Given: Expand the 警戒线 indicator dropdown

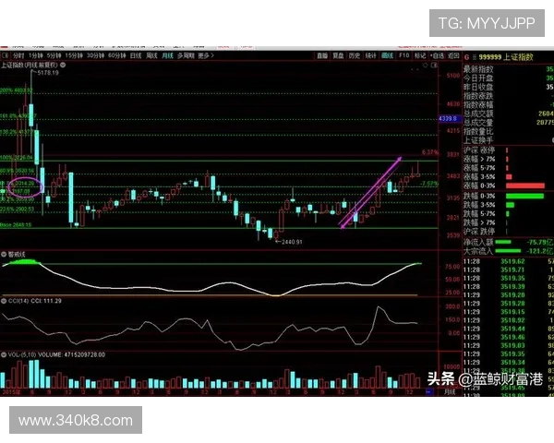Looking at the screenshot, I should 4,254.
